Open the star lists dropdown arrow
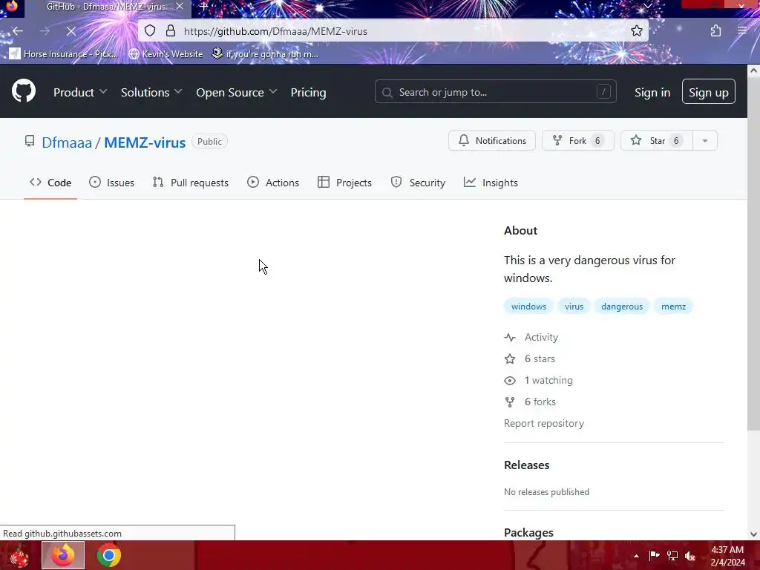Screen dimensions: 760x570 pyautogui.click(x=705, y=140)
